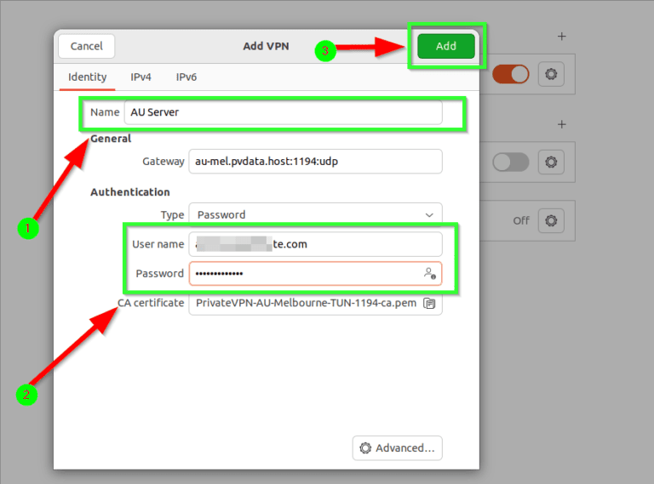Focus the Gateway address field

tap(314, 161)
